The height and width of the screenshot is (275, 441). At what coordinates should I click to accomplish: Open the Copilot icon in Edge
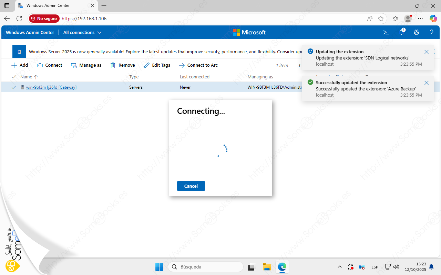[433, 19]
